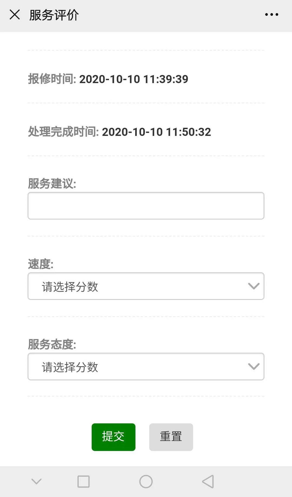The image size is (292, 497).
Task: Tap the recent apps square icon
Action: click(84, 482)
